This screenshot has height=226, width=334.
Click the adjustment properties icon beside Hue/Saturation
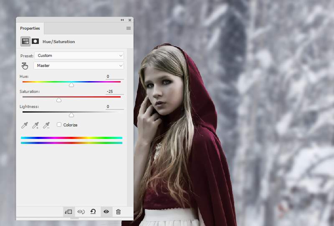click(25, 41)
